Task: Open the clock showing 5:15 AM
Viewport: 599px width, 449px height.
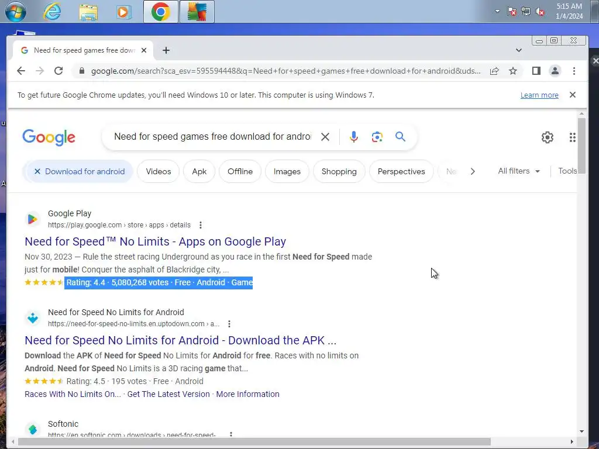Action: [x=569, y=11]
